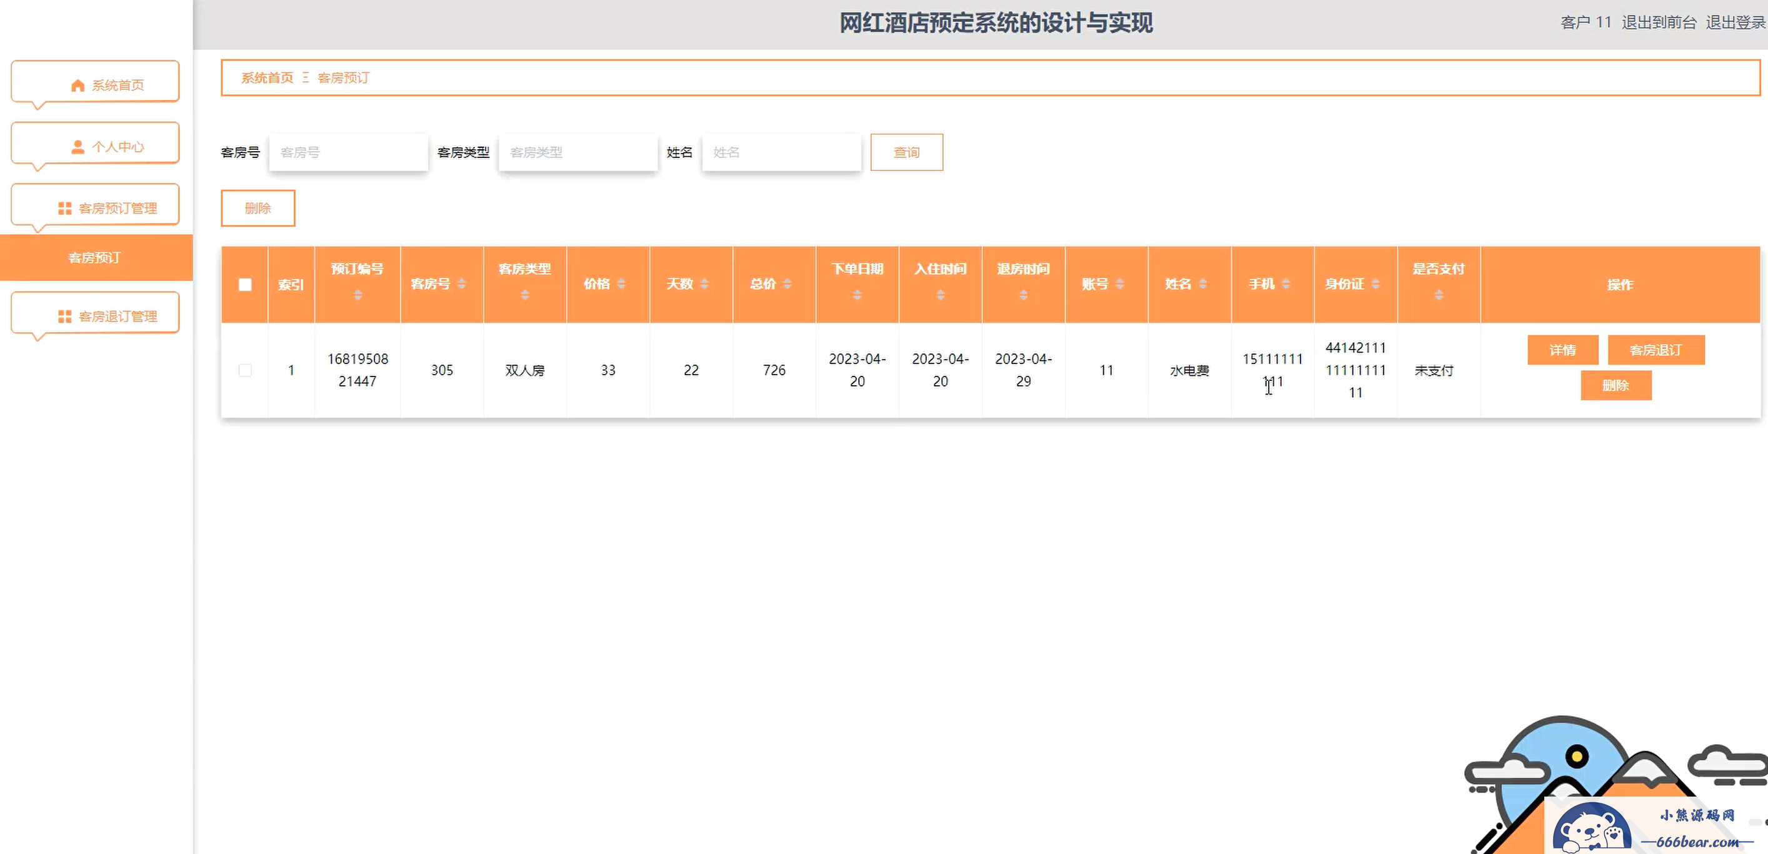Screen dimensions: 1768x854
Task: Expand the 客房退订管理 sidebar menu
Action: tap(96, 315)
